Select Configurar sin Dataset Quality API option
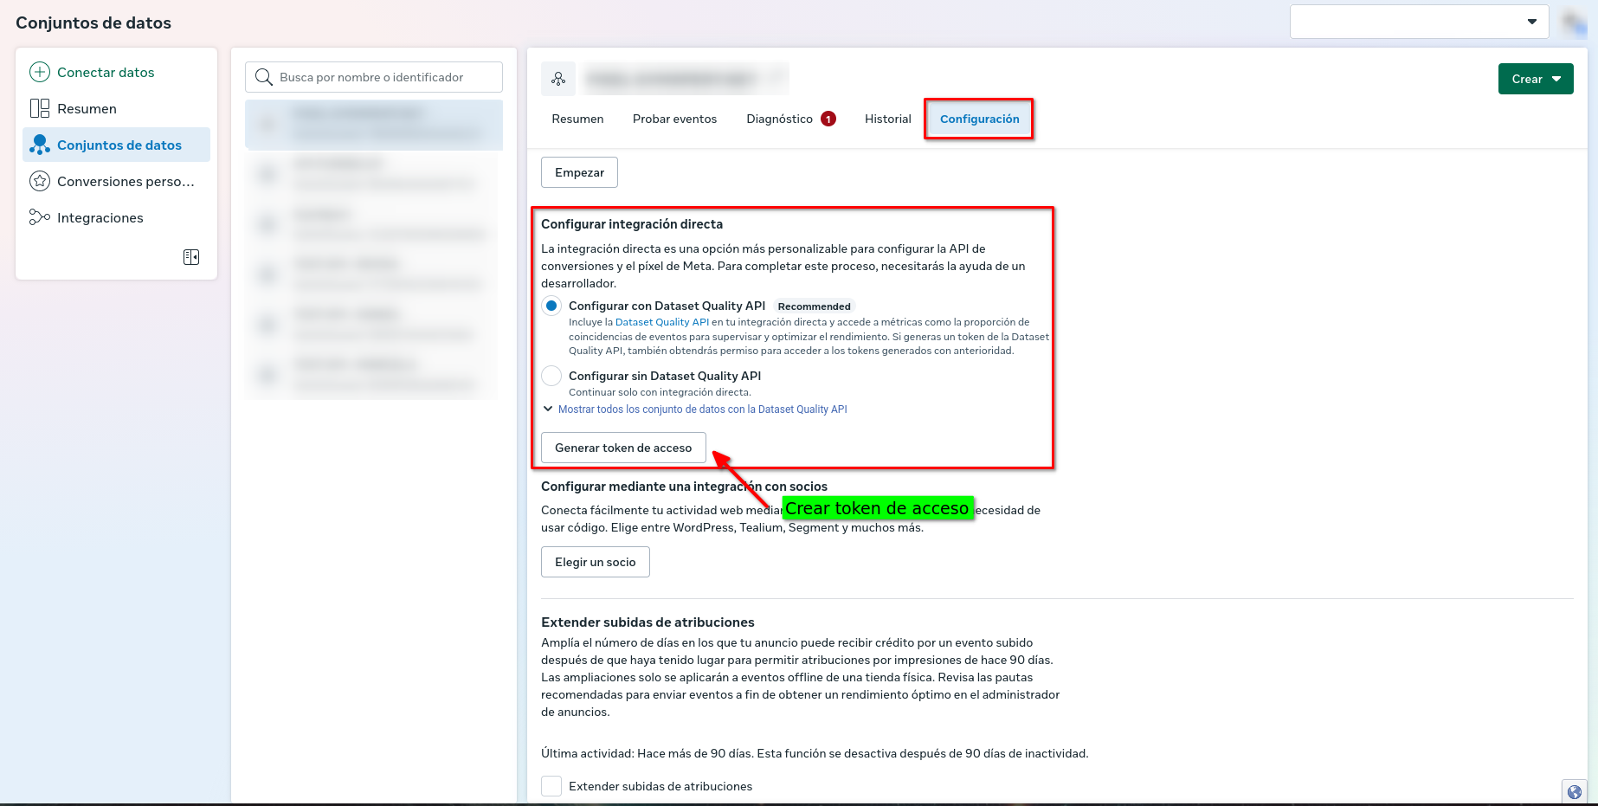This screenshot has height=806, width=1598. 551,377
